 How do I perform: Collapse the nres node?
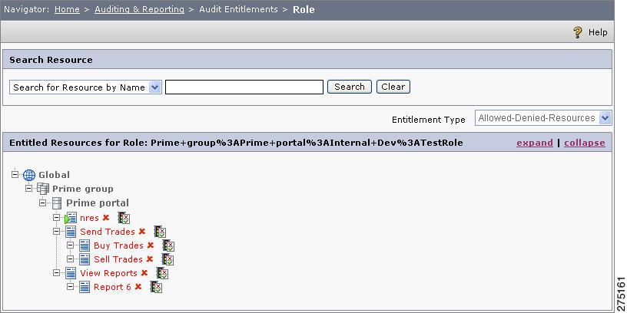coord(56,218)
